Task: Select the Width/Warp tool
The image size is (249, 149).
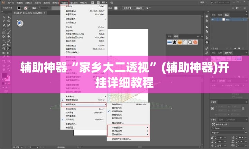Action: pyautogui.click(x=4, y=45)
